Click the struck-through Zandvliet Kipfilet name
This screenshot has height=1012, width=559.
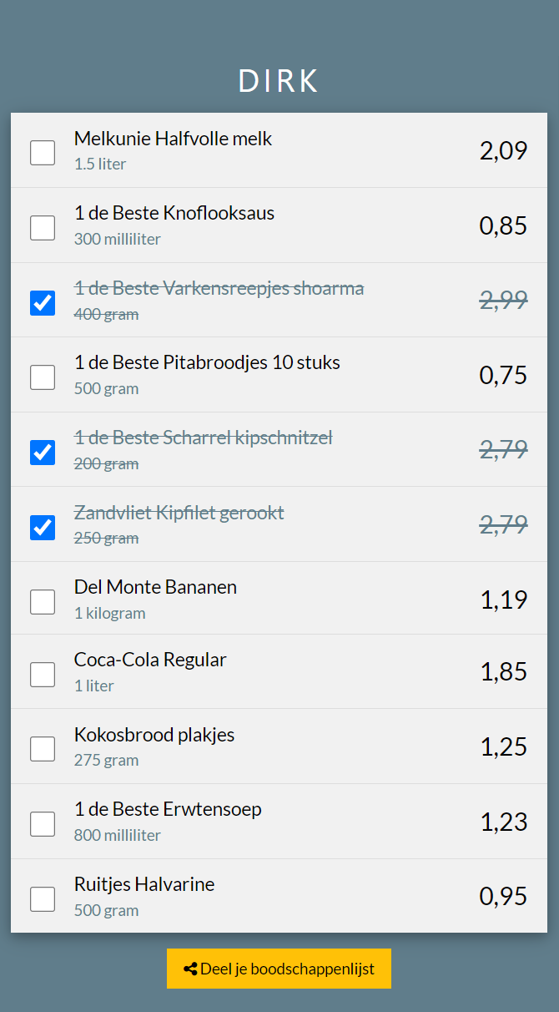tap(179, 512)
